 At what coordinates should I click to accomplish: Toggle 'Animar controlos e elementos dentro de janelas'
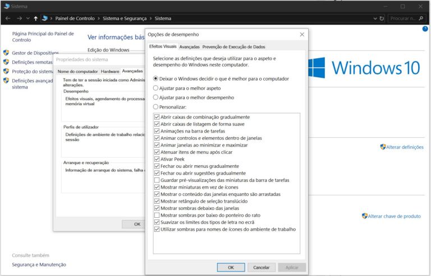coord(157,138)
